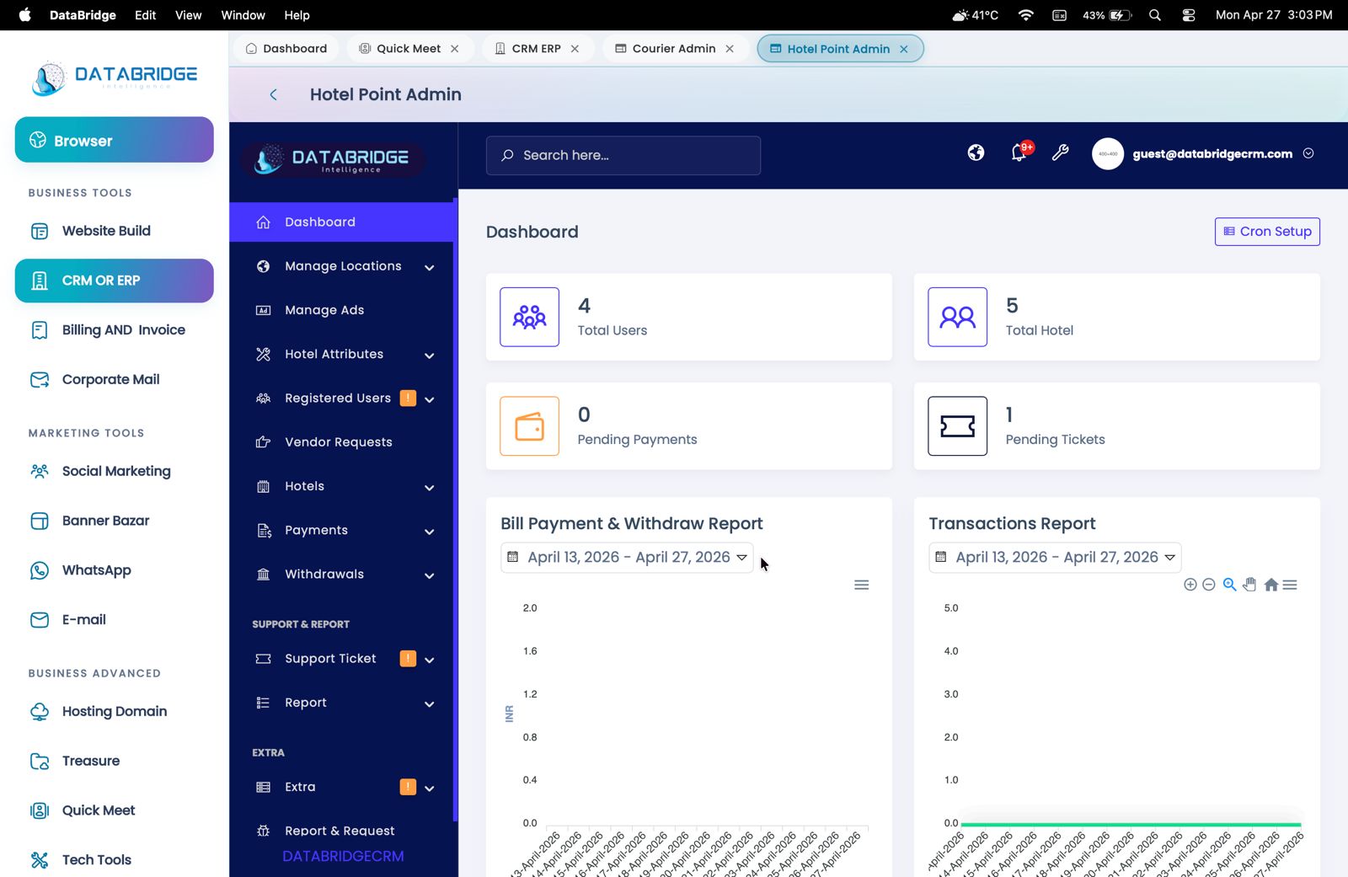Open Billing AND Invoice
The height and width of the screenshot is (877, 1348).
point(114,330)
